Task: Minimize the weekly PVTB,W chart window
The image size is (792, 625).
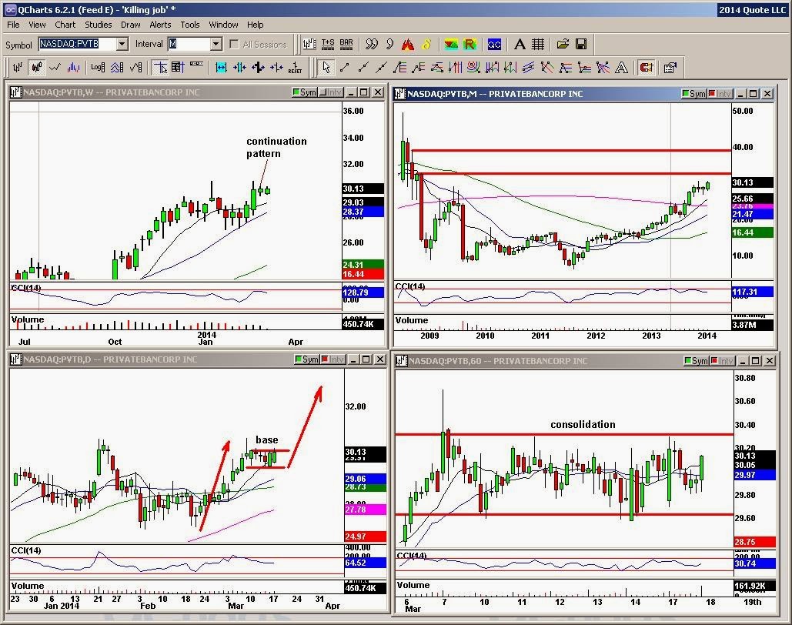Action: coord(350,92)
